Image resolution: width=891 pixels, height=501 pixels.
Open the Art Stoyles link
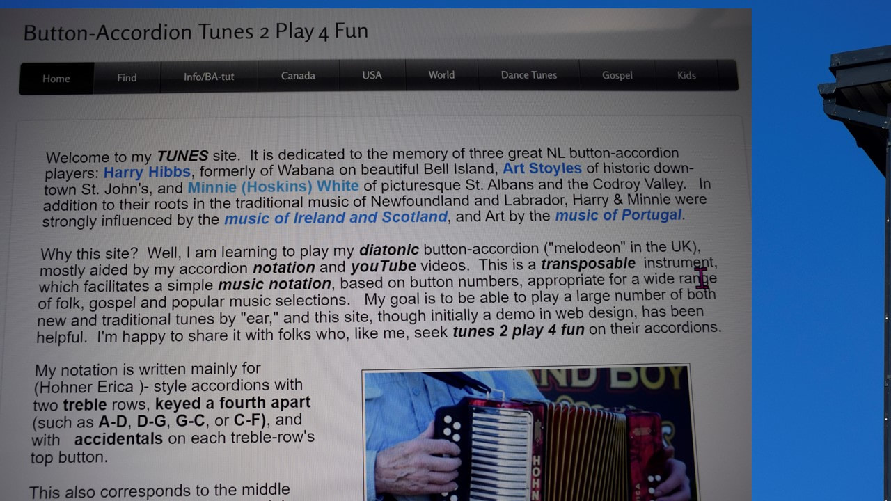(542, 168)
